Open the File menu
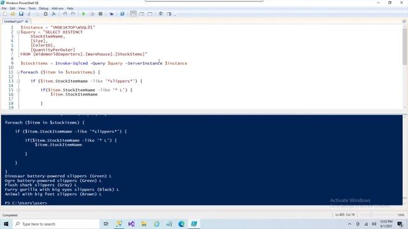Screen dimensions: 408x229 coord(4,8)
